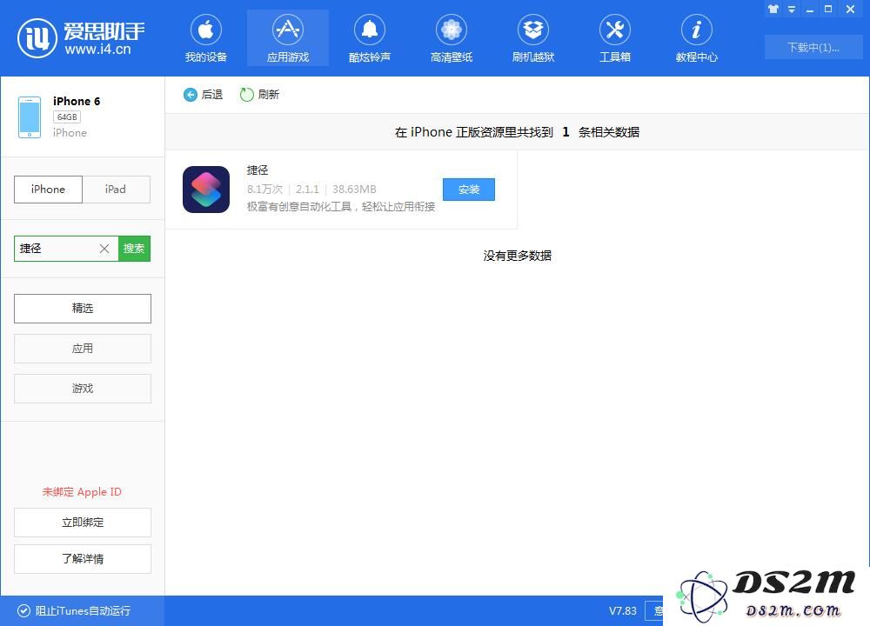Open the 高清壁纸 wallpapers section
Screen dimensions: 870x626
coord(451,37)
